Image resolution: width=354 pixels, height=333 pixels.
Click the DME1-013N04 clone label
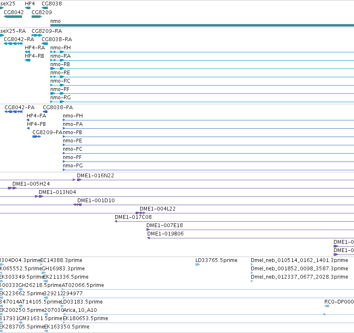(x=57, y=192)
